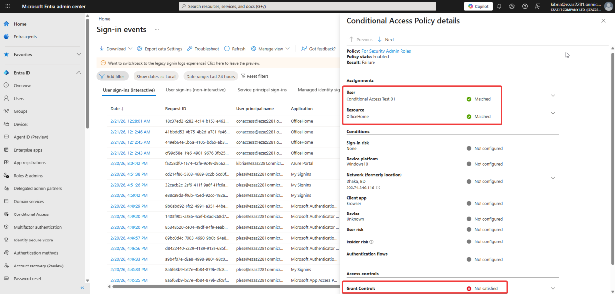Open Multifactor authentication in sidebar
Screen dimensions: 615x294
(38, 227)
